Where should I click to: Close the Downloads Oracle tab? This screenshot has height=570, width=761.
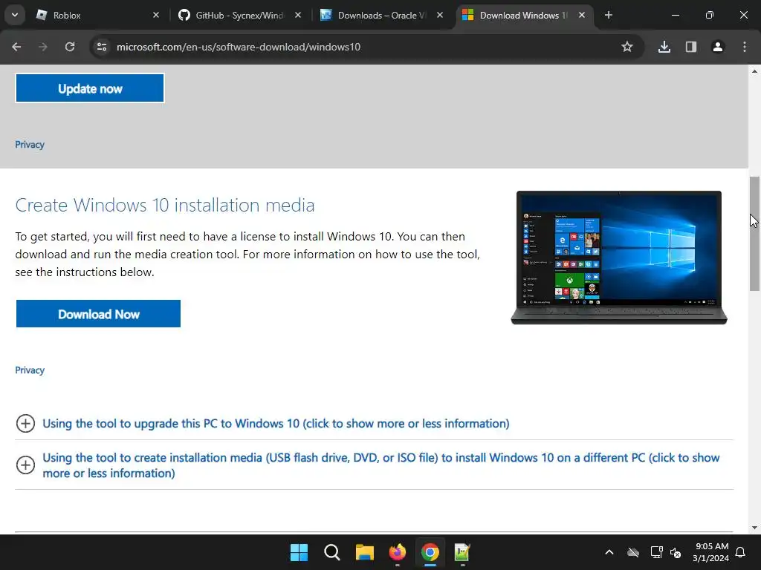(x=440, y=15)
